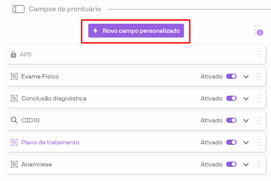This screenshot has height=181, width=271.
Task: Click the Conclusão diagnóstica label
Action: coord(54,98)
